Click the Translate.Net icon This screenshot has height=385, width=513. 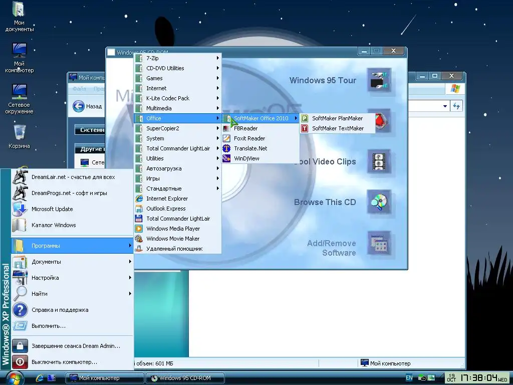tap(226, 148)
